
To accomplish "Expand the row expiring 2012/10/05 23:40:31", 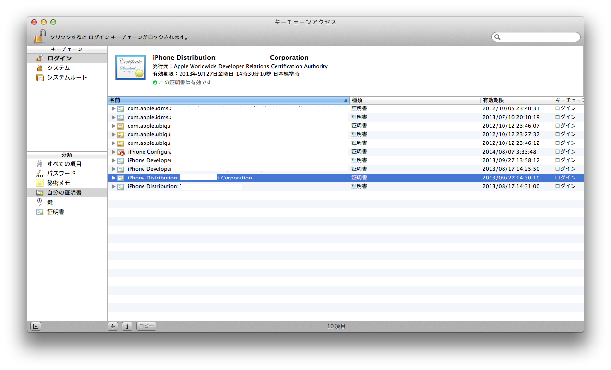I will pos(114,109).
